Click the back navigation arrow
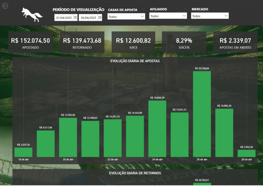 pyautogui.click(x=5, y=6)
